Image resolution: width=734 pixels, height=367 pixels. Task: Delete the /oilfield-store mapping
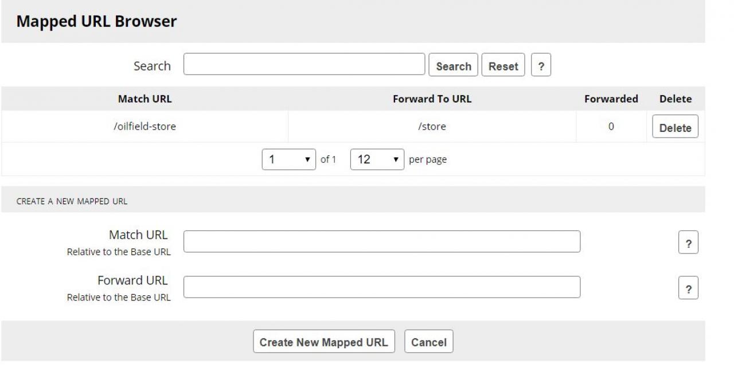pos(675,128)
